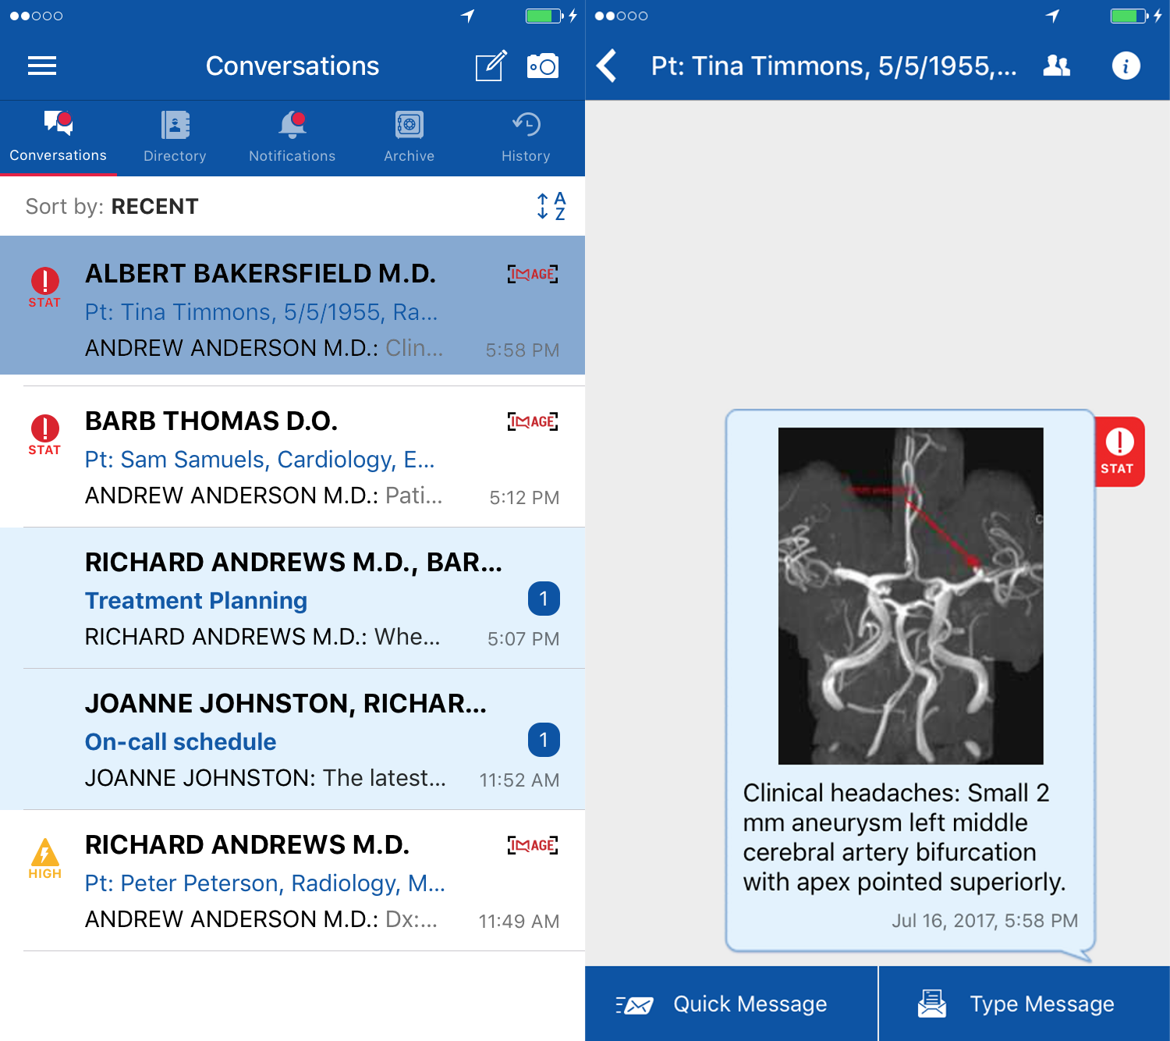Open the camera icon
The width and height of the screenshot is (1170, 1041).
point(543,66)
